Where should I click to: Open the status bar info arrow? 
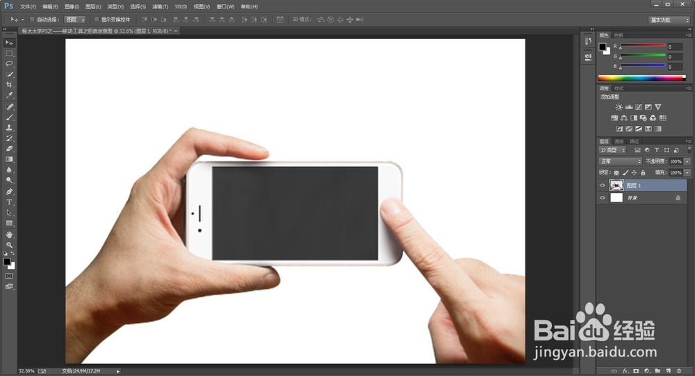tap(118, 371)
